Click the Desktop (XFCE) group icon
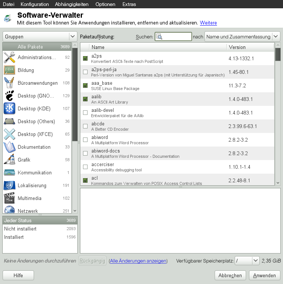283x284 pixels. click(x=9, y=134)
